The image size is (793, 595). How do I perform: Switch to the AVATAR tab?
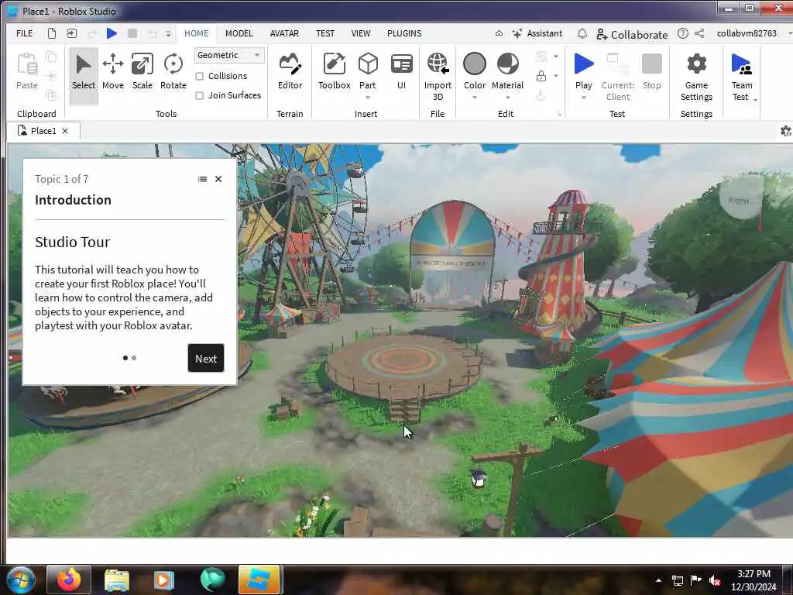click(x=284, y=33)
